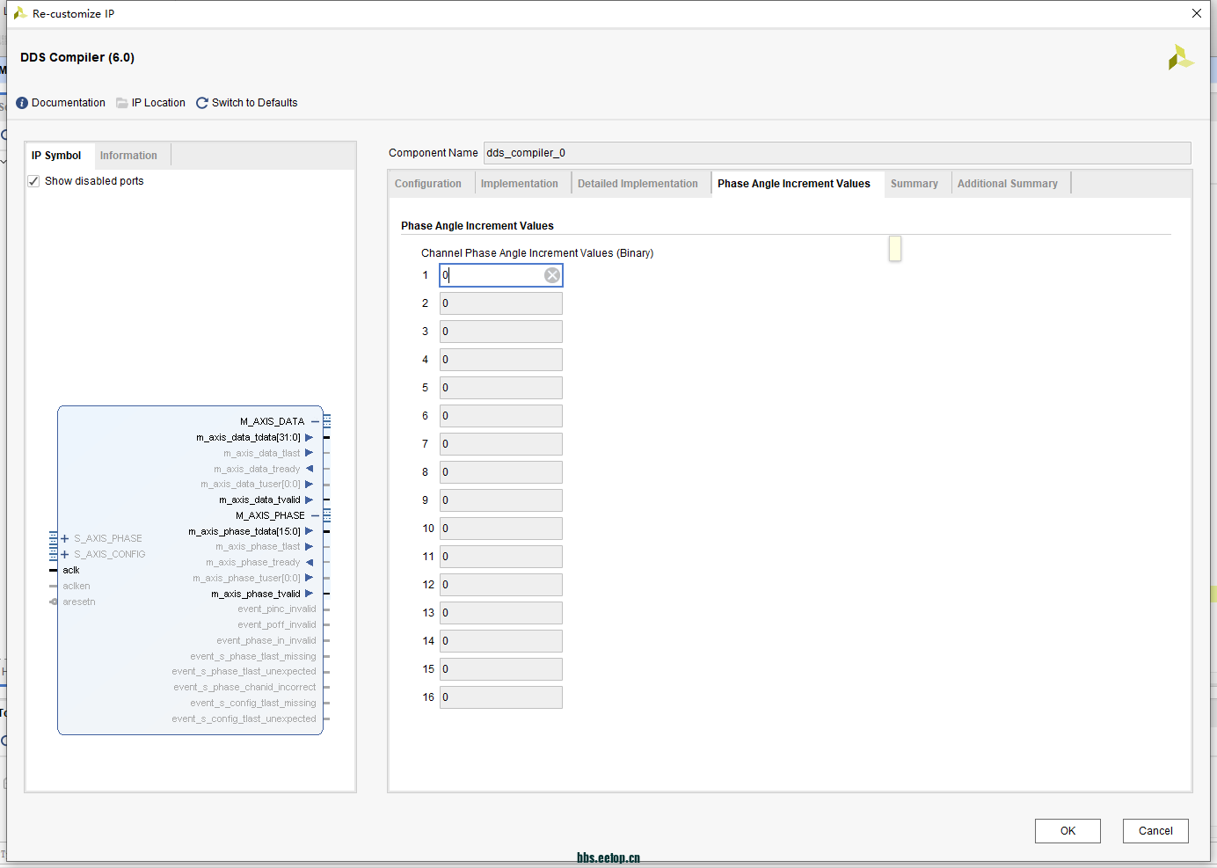Click channel 7 phase increment field
Screen dimensions: 1217x868
501,444
